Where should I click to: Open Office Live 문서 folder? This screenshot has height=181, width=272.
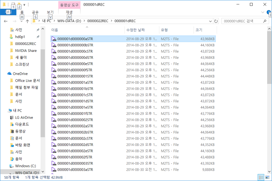click(27, 81)
